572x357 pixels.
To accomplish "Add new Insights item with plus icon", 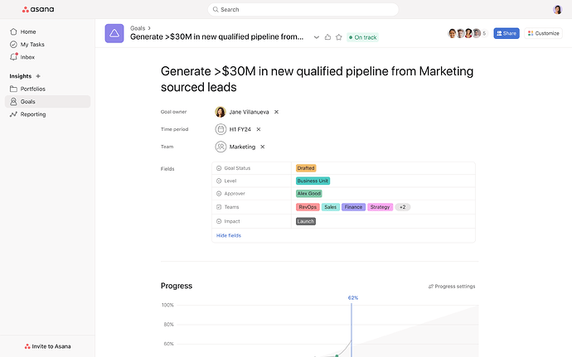I will pos(38,76).
